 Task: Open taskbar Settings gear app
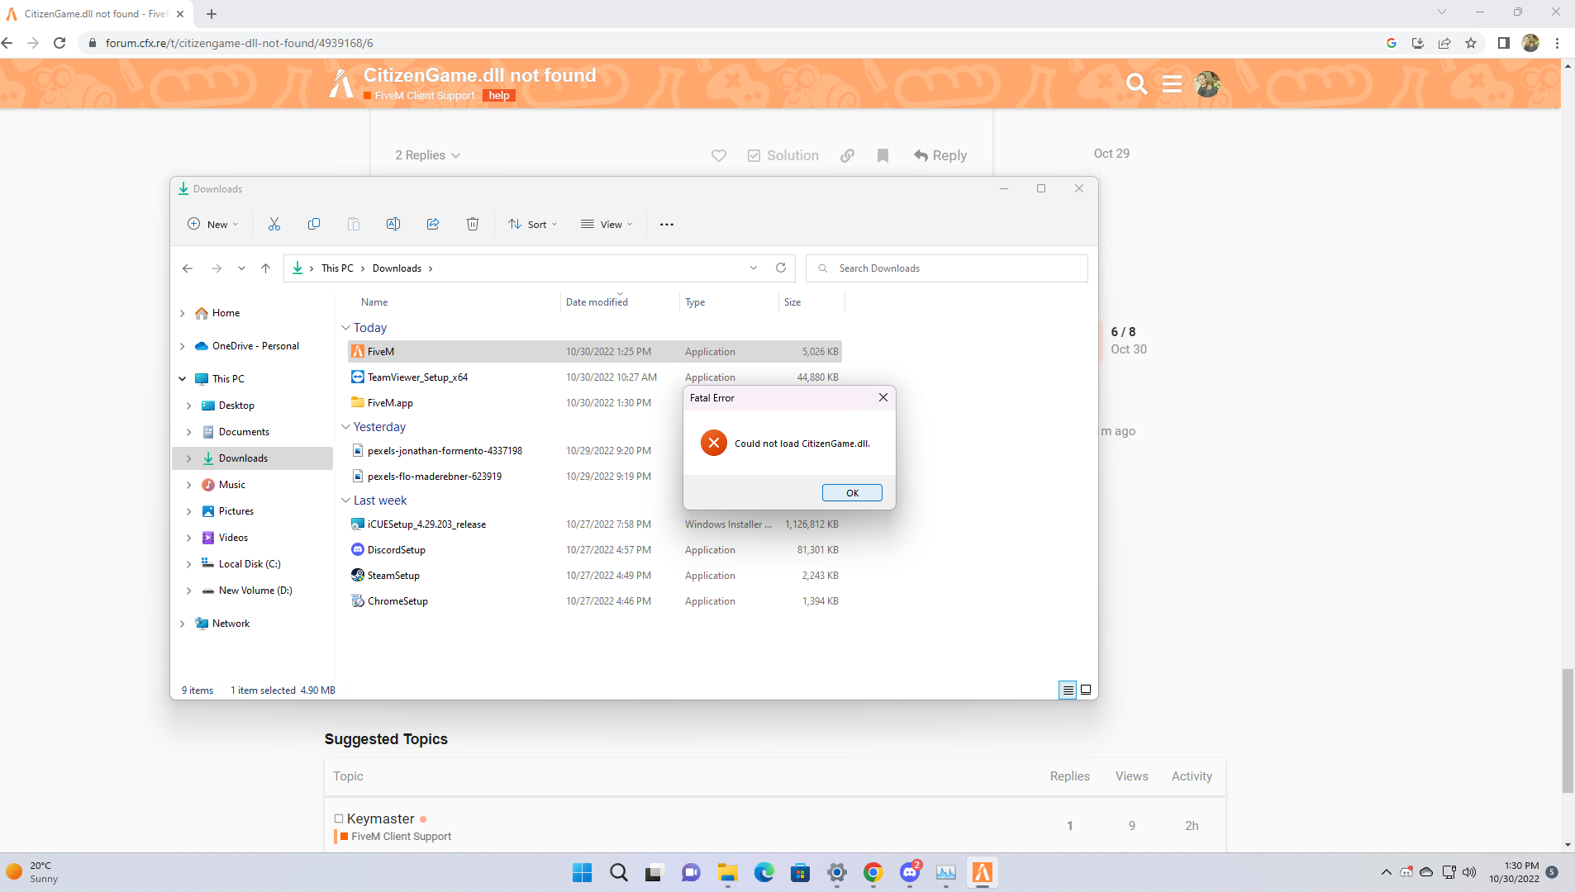click(x=837, y=872)
